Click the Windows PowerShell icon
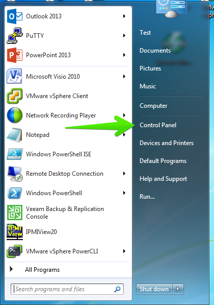 15,193
